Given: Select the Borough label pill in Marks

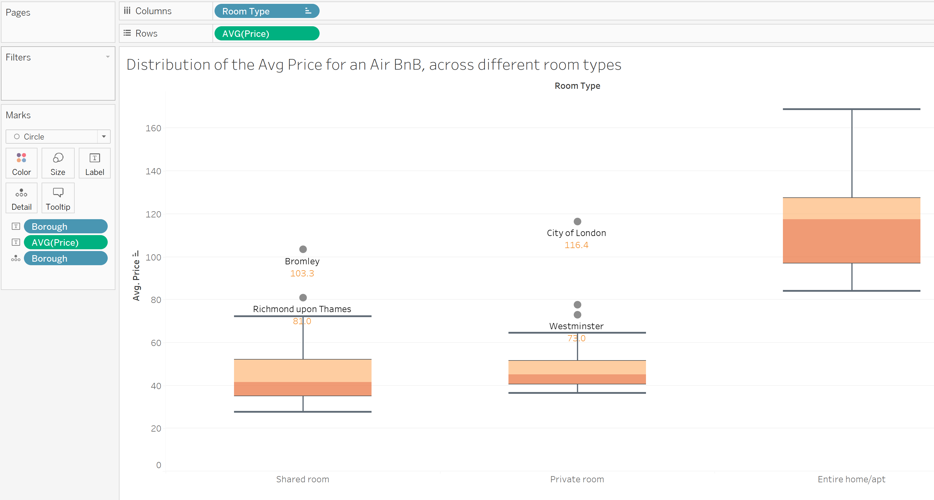Looking at the screenshot, I should pyautogui.click(x=65, y=227).
